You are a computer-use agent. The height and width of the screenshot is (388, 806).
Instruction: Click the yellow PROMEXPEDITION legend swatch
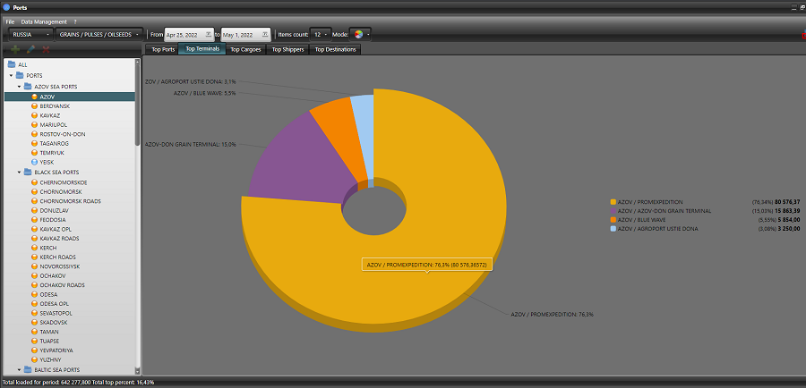tap(613, 202)
